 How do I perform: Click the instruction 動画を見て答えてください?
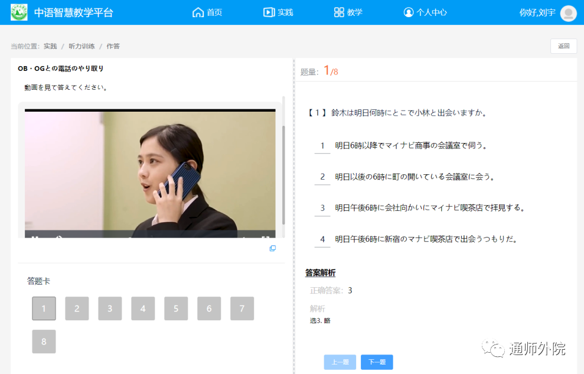[x=66, y=87]
